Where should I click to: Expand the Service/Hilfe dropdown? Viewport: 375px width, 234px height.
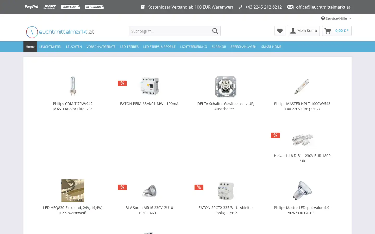pyautogui.click(x=336, y=18)
